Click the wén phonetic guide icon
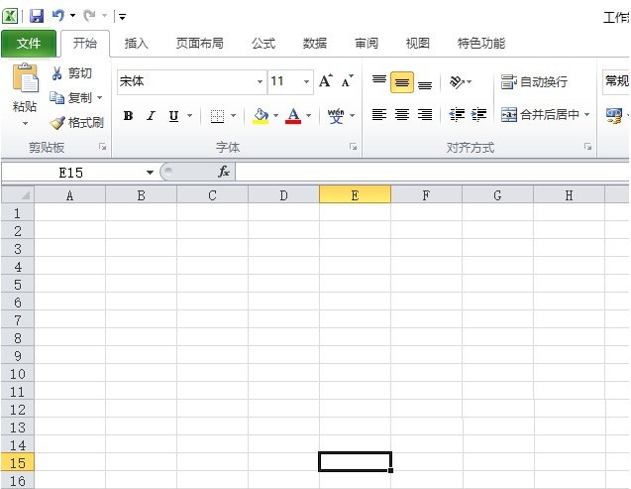The image size is (631, 489). click(x=336, y=116)
